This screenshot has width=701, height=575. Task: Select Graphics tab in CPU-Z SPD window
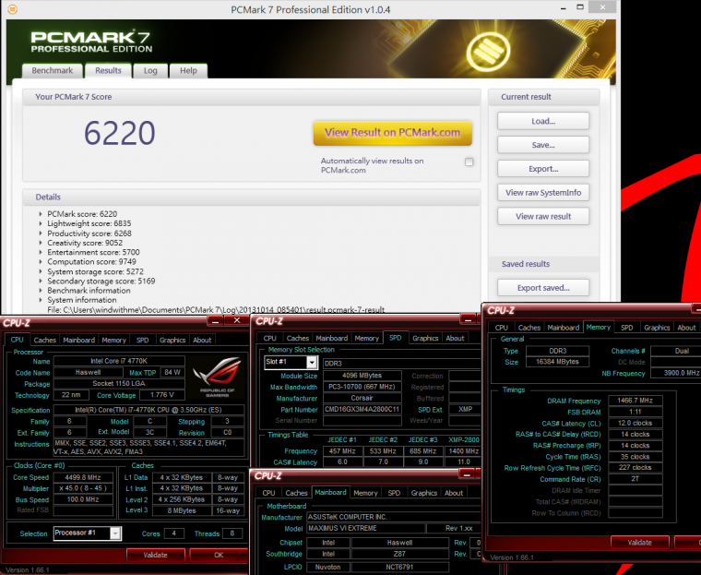click(x=425, y=339)
